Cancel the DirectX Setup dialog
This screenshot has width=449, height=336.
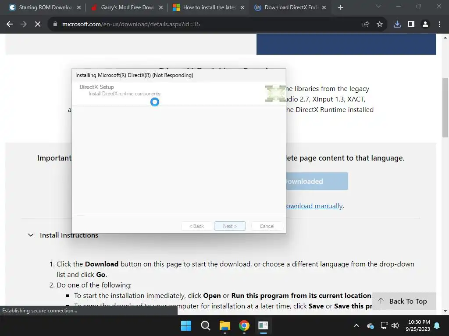267,226
